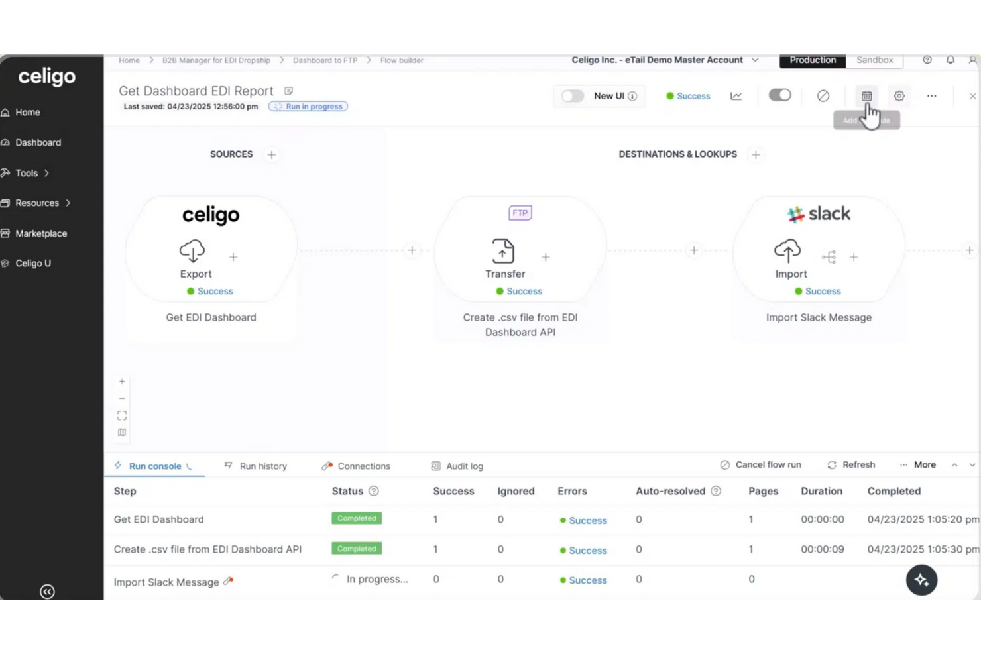Add processor next to Export step
Screen dimensions: 981x654
[233, 257]
